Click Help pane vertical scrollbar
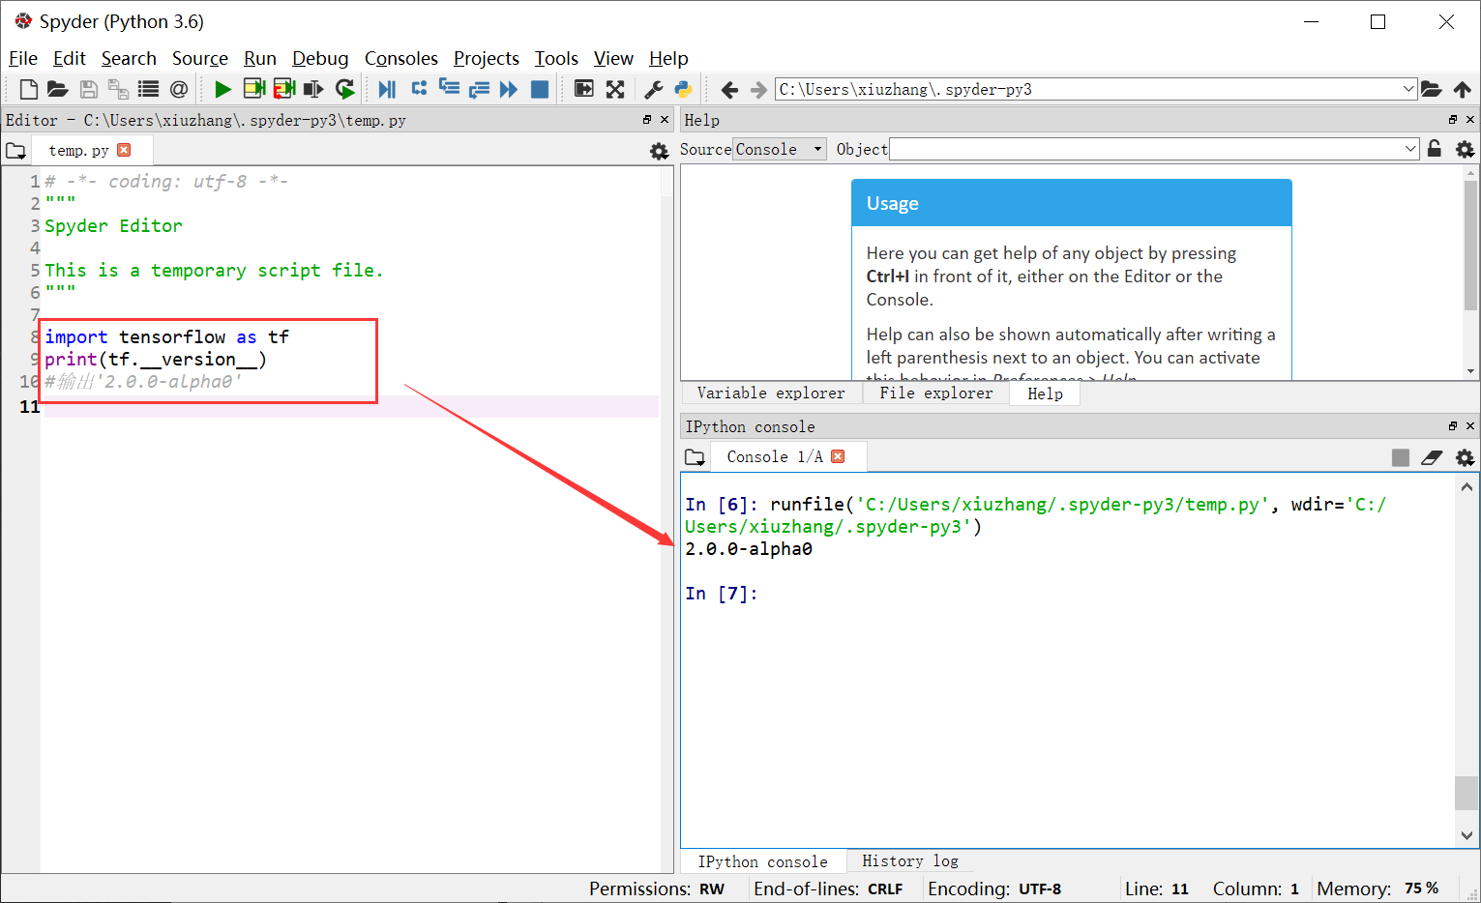 tap(1470, 244)
